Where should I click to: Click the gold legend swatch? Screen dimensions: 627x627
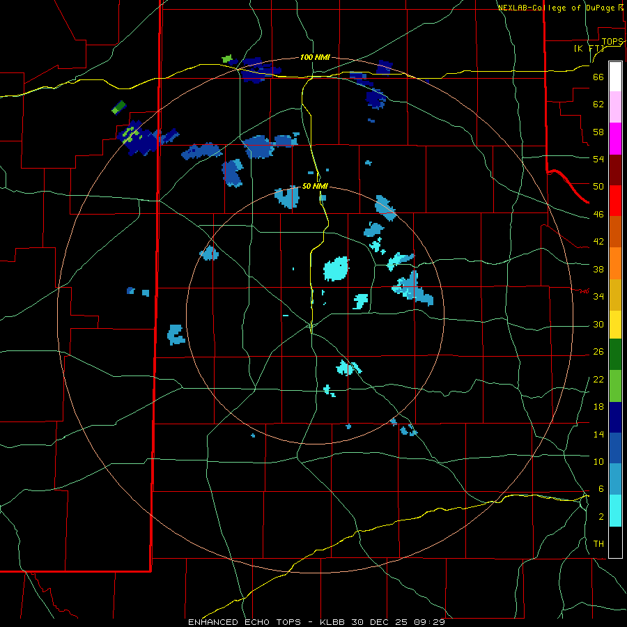(x=615, y=295)
